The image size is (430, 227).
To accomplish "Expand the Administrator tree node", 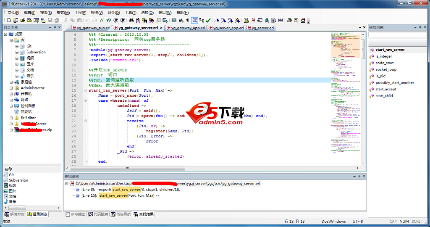I will 11,88.
